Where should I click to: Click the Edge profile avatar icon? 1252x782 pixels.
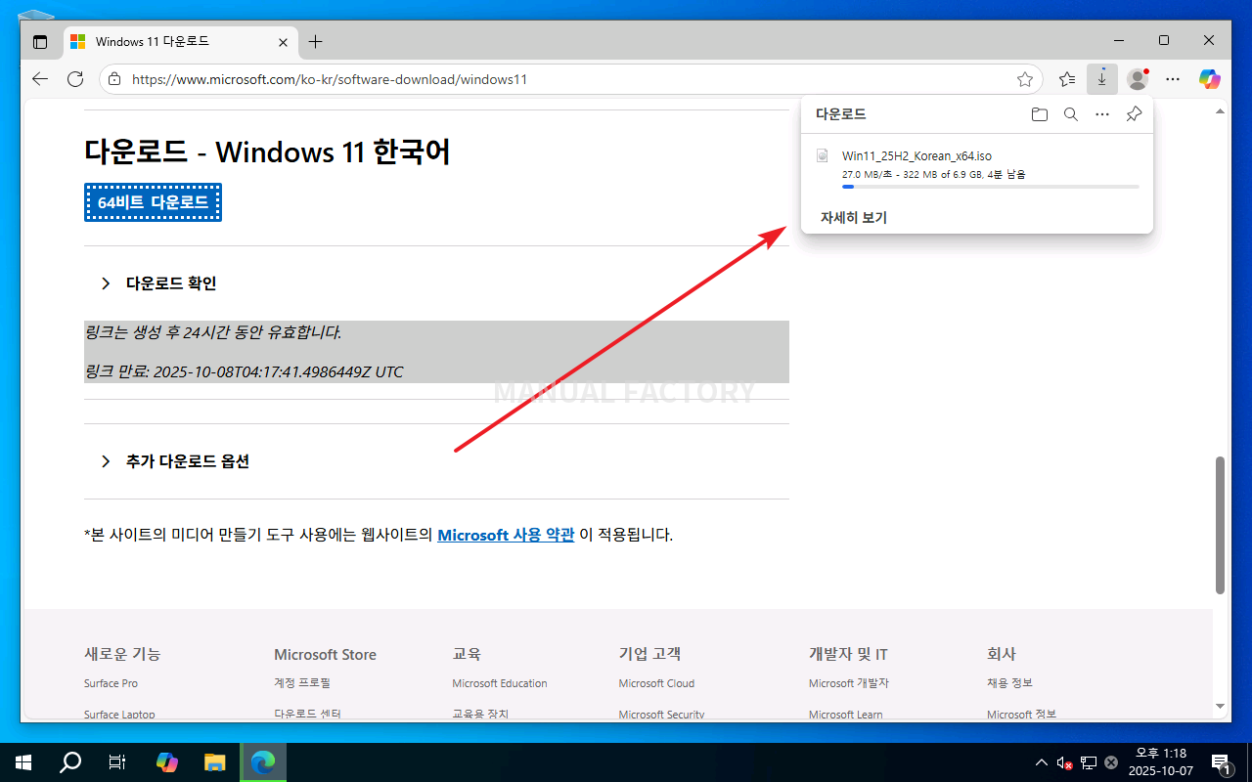click(x=1137, y=79)
